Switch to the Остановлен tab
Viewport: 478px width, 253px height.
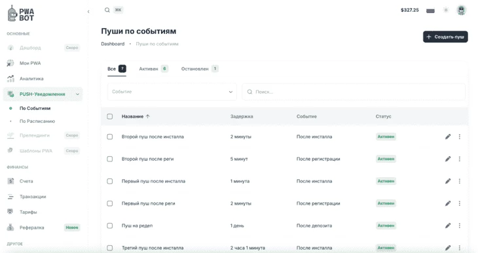point(200,69)
